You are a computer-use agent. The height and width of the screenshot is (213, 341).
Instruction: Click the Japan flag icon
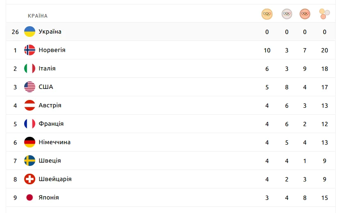[x=30, y=197]
